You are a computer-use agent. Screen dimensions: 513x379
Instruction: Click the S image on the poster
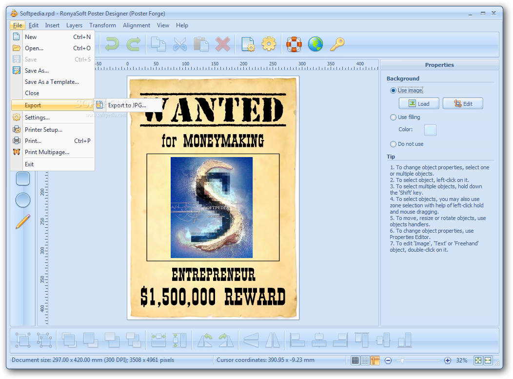(212, 207)
